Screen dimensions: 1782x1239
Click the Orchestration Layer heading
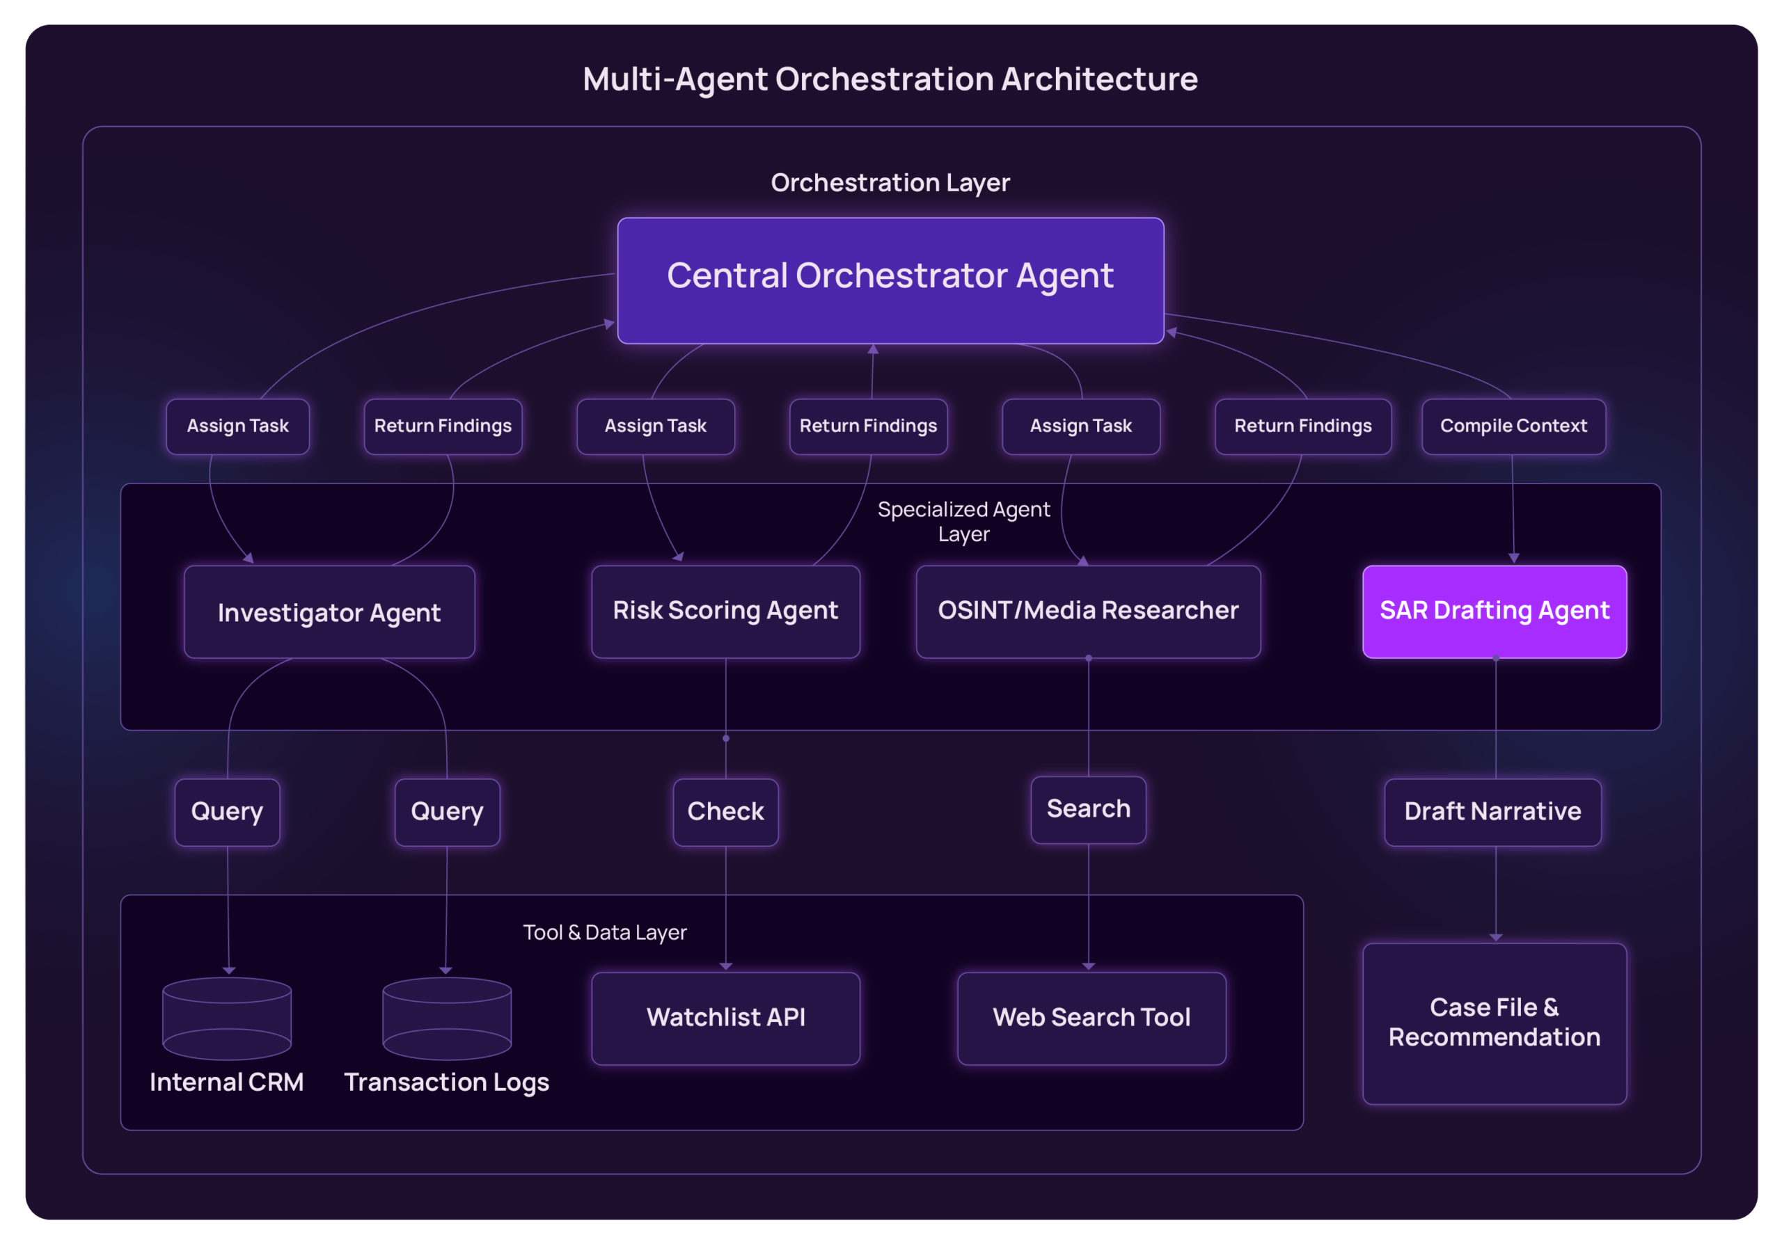click(890, 182)
